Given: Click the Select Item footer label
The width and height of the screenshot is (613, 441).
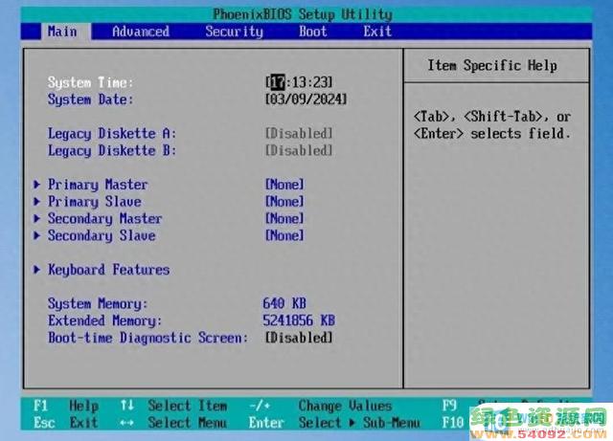Looking at the screenshot, I should point(188,406).
